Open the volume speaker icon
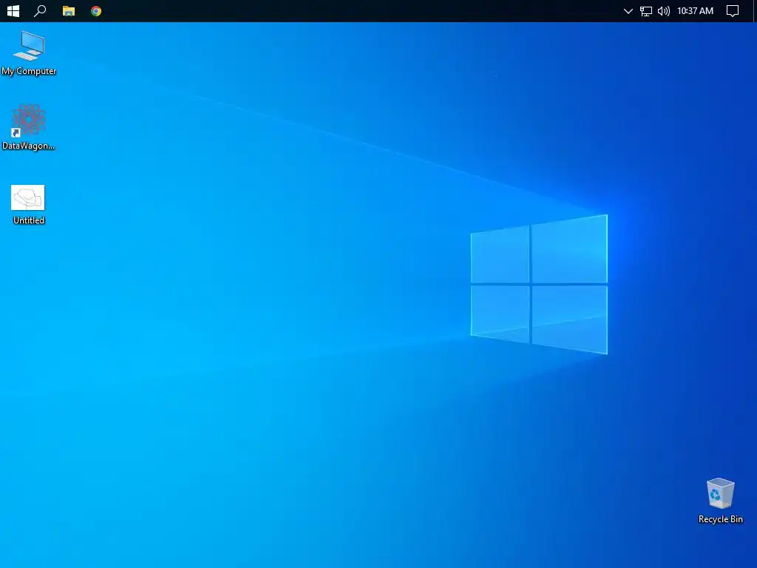Viewport: 757px width, 568px height. tap(664, 11)
